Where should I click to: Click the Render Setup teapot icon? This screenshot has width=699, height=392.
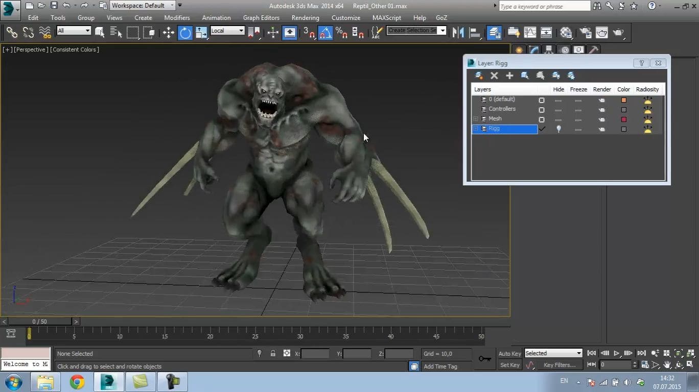point(585,33)
